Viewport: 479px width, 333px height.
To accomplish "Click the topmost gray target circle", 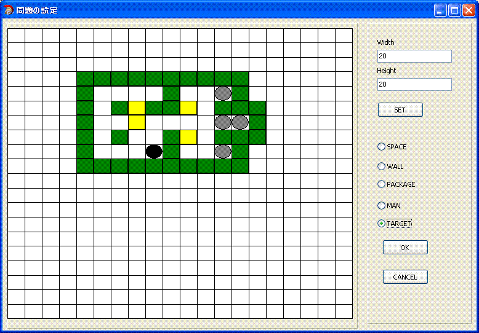I will 223,93.
